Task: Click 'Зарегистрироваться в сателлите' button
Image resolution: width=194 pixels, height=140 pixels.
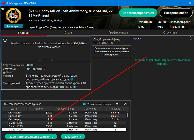Action: point(31,137)
